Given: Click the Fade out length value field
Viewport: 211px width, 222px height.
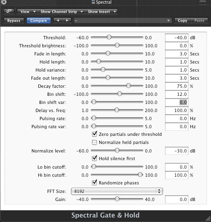Looking at the screenshot, I should (177, 78).
